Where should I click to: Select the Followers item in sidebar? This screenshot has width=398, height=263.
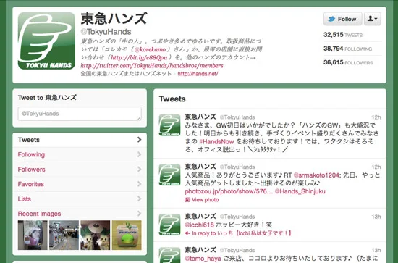pos(80,170)
